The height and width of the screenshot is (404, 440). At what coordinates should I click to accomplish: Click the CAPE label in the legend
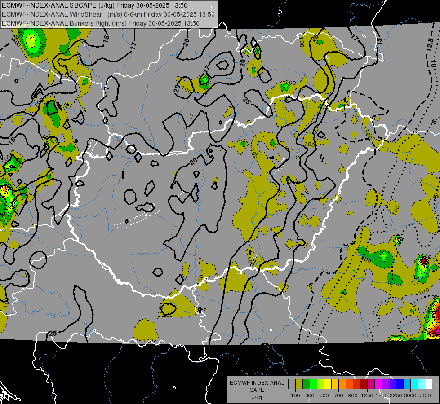point(257,390)
